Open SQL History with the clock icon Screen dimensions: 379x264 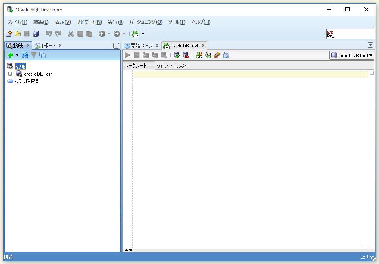coord(226,55)
